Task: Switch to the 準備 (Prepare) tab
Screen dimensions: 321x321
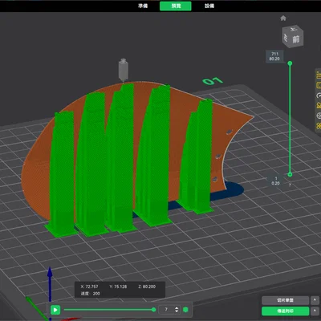Action: 143,6
